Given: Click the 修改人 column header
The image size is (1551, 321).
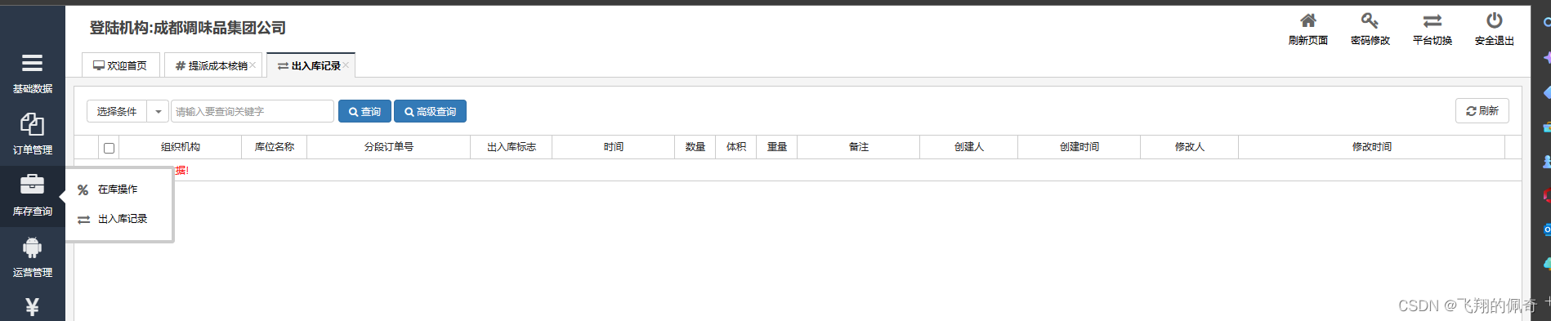Looking at the screenshot, I should (x=1190, y=147).
